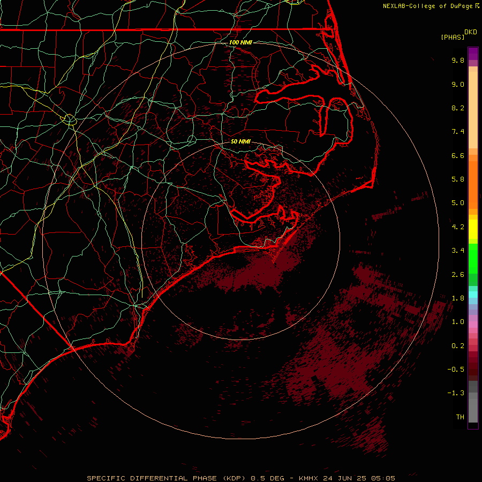
Task: Select the 9.0 legend value
Action: tap(458, 84)
